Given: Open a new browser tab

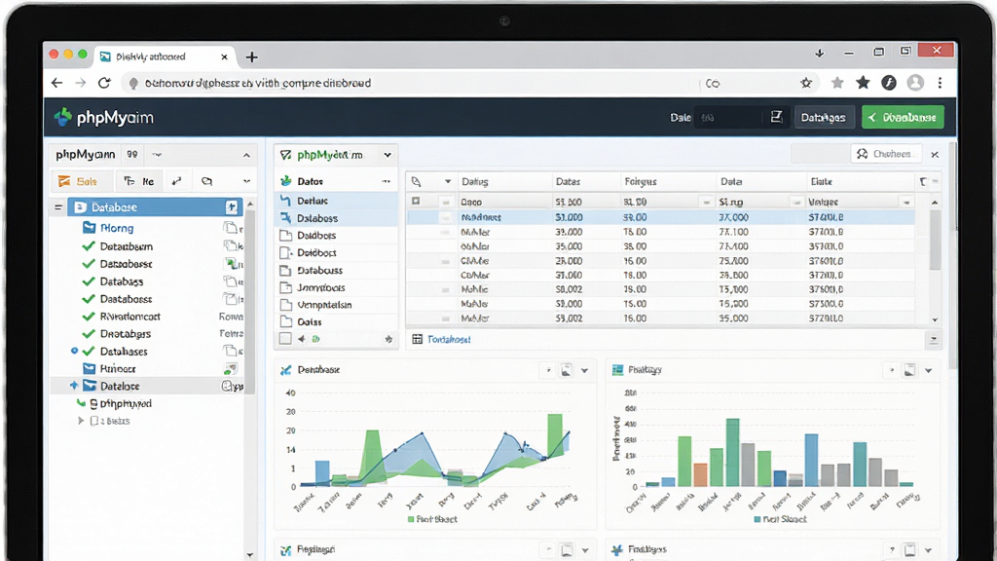Looking at the screenshot, I should 252,57.
